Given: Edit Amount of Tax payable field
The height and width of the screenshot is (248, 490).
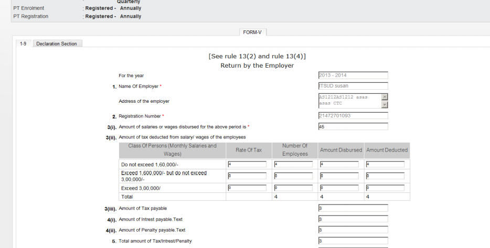Looking at the screenshot, I should (353, 208).
